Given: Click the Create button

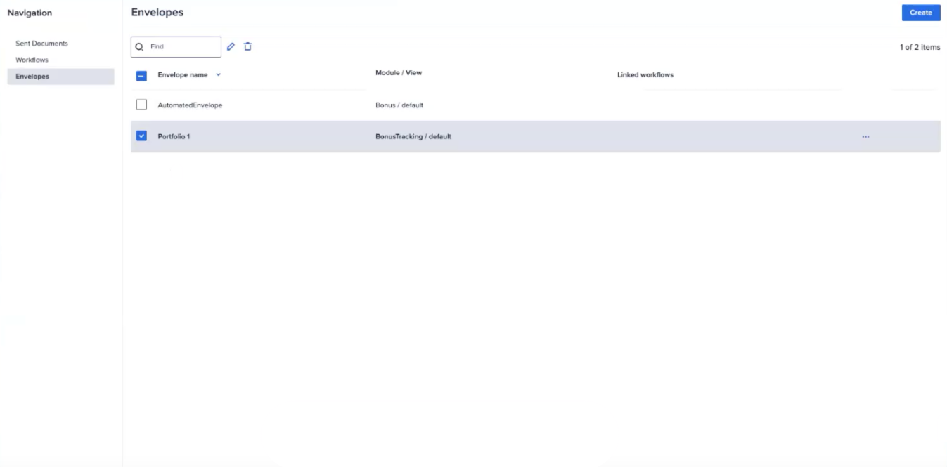Looking at the screenshot, I should pyautogui.click(x=920, y=12).
